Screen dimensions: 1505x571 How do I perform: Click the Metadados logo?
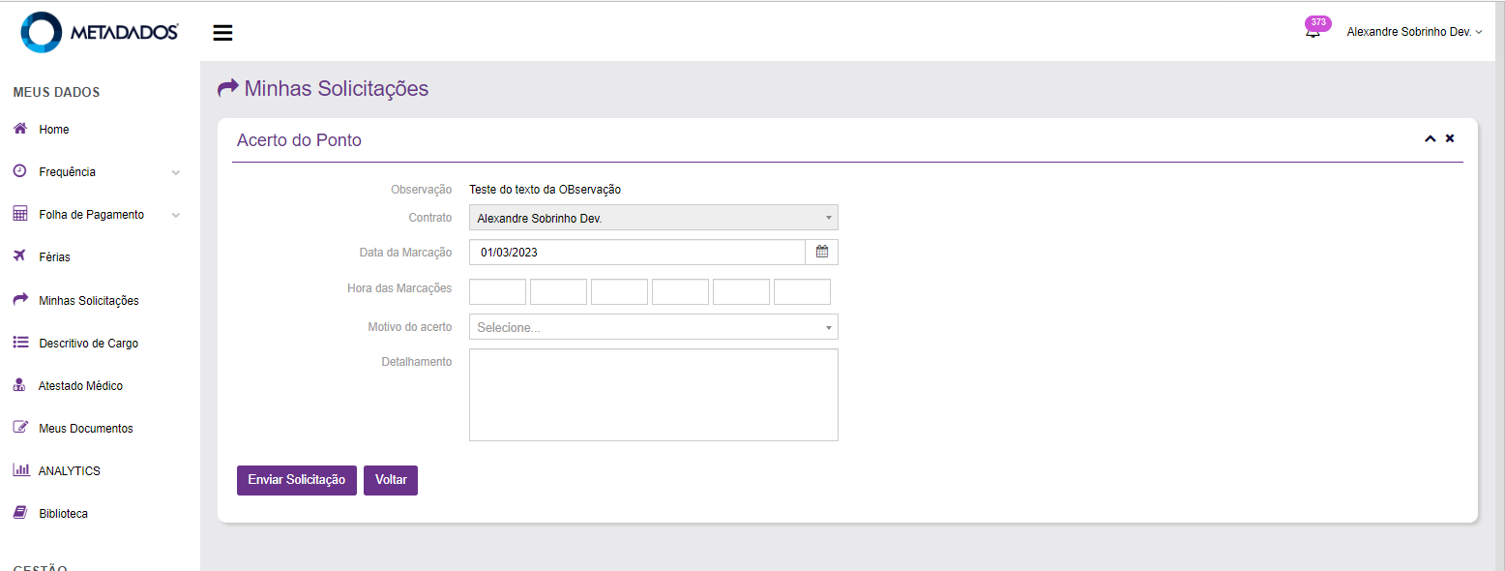click(x=100, y=32)
